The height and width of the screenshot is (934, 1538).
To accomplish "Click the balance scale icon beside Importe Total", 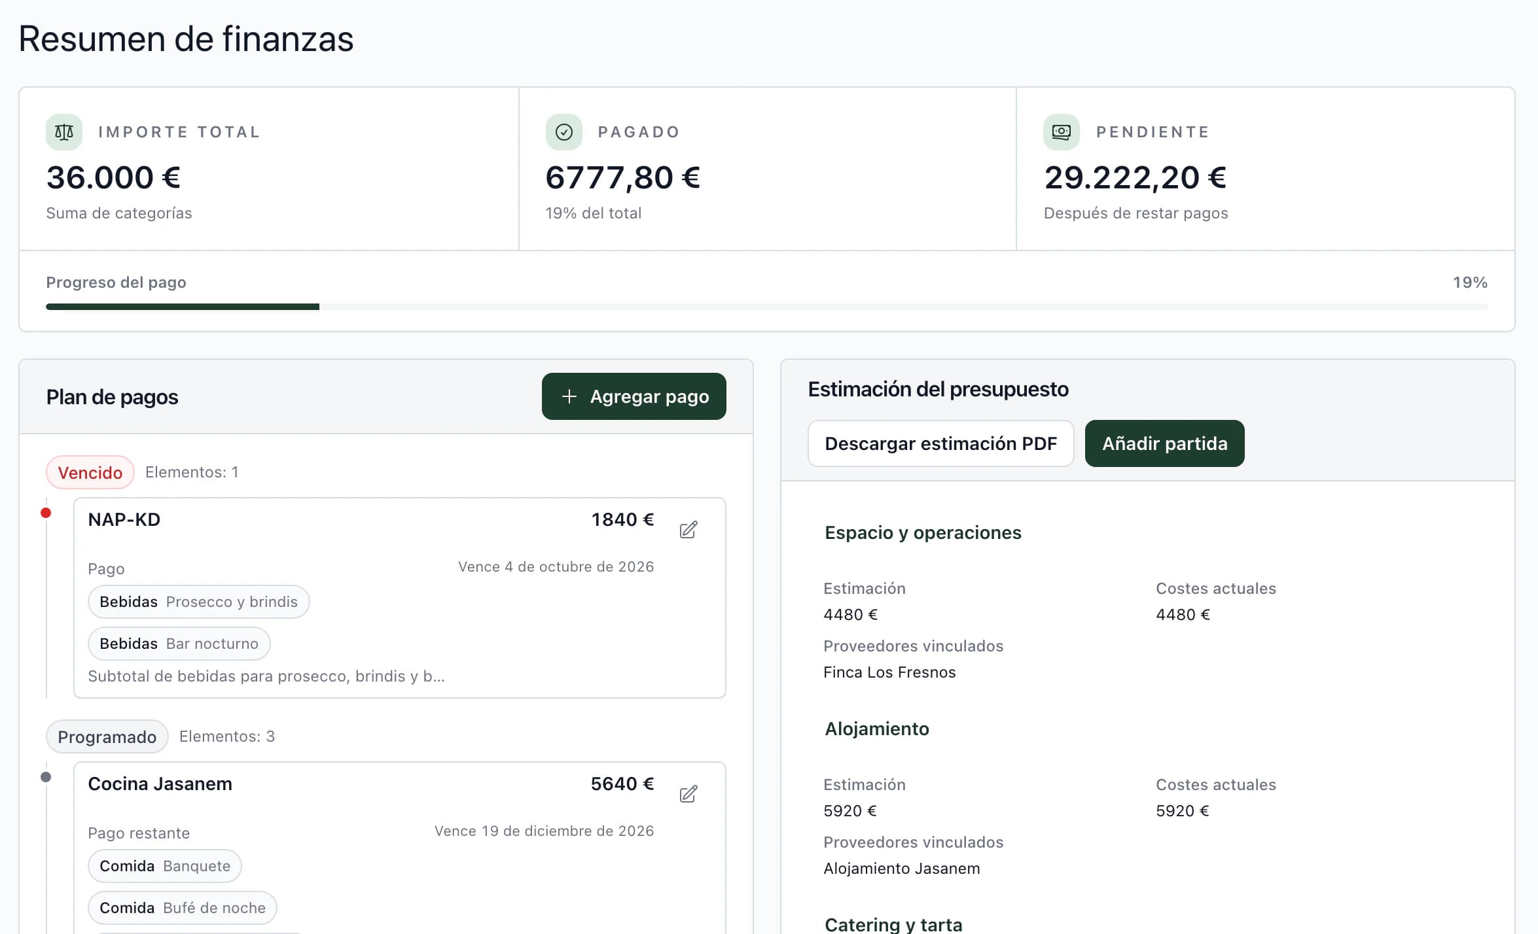I will (x=64, y=132).
